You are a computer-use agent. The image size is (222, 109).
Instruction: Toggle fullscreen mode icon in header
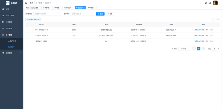[206, 3]
